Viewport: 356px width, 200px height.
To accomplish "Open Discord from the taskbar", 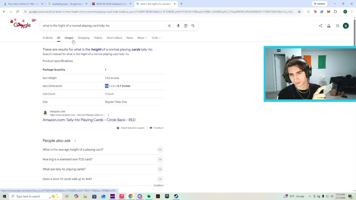I will (140, 196).
